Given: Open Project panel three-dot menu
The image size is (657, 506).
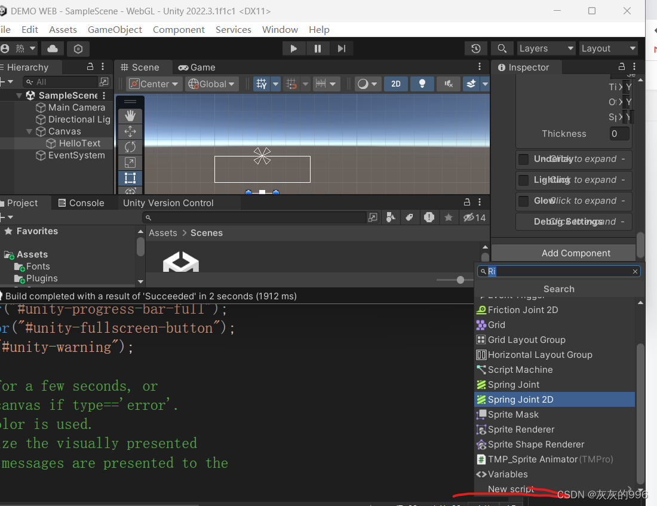Looking at the screenshot, I should [x=480, y=202].
